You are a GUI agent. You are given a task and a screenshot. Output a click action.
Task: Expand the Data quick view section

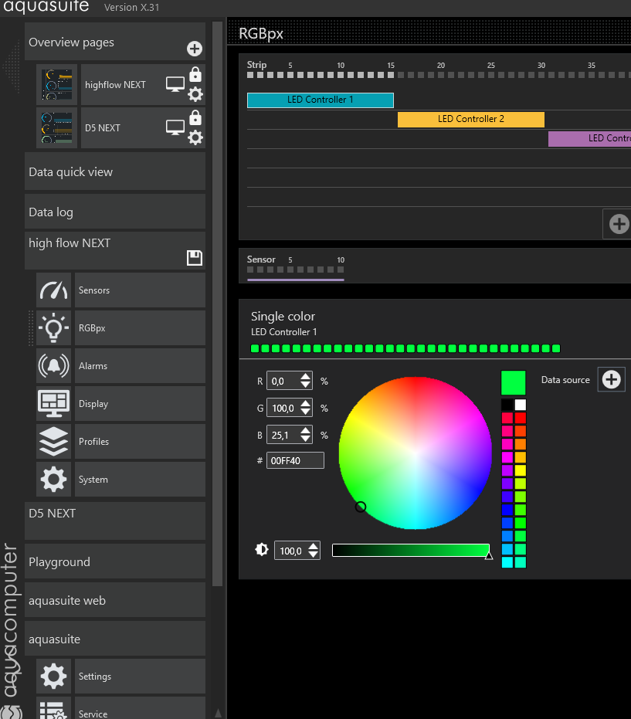click(x=115, y=172)
